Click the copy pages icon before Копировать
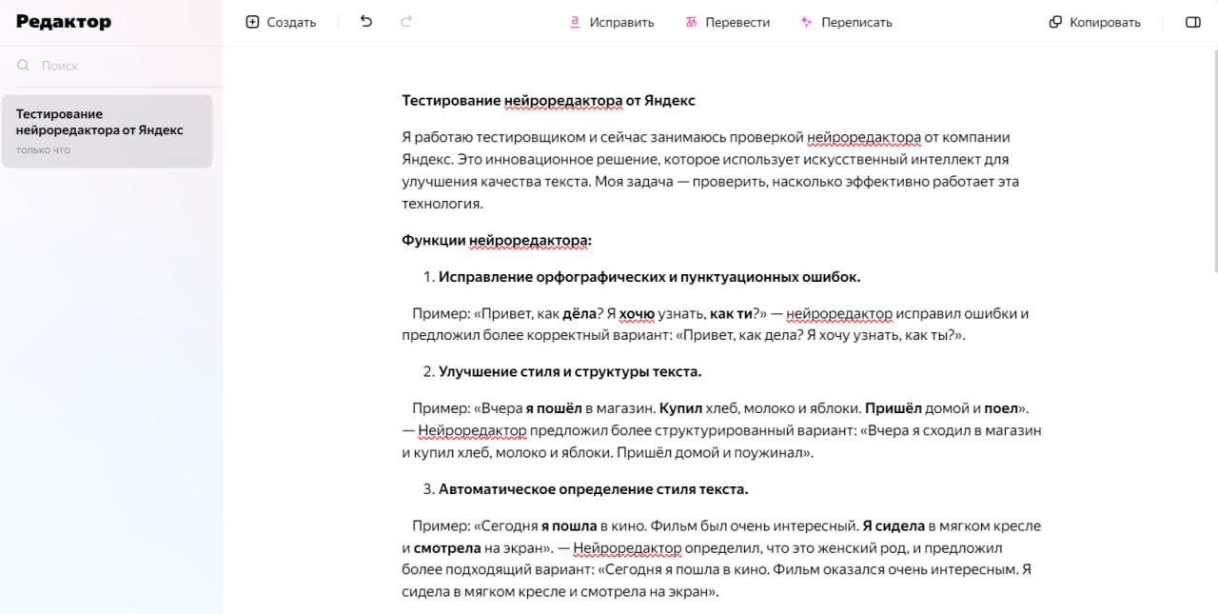This screenshot has width=1218, height=614. 1054,20
